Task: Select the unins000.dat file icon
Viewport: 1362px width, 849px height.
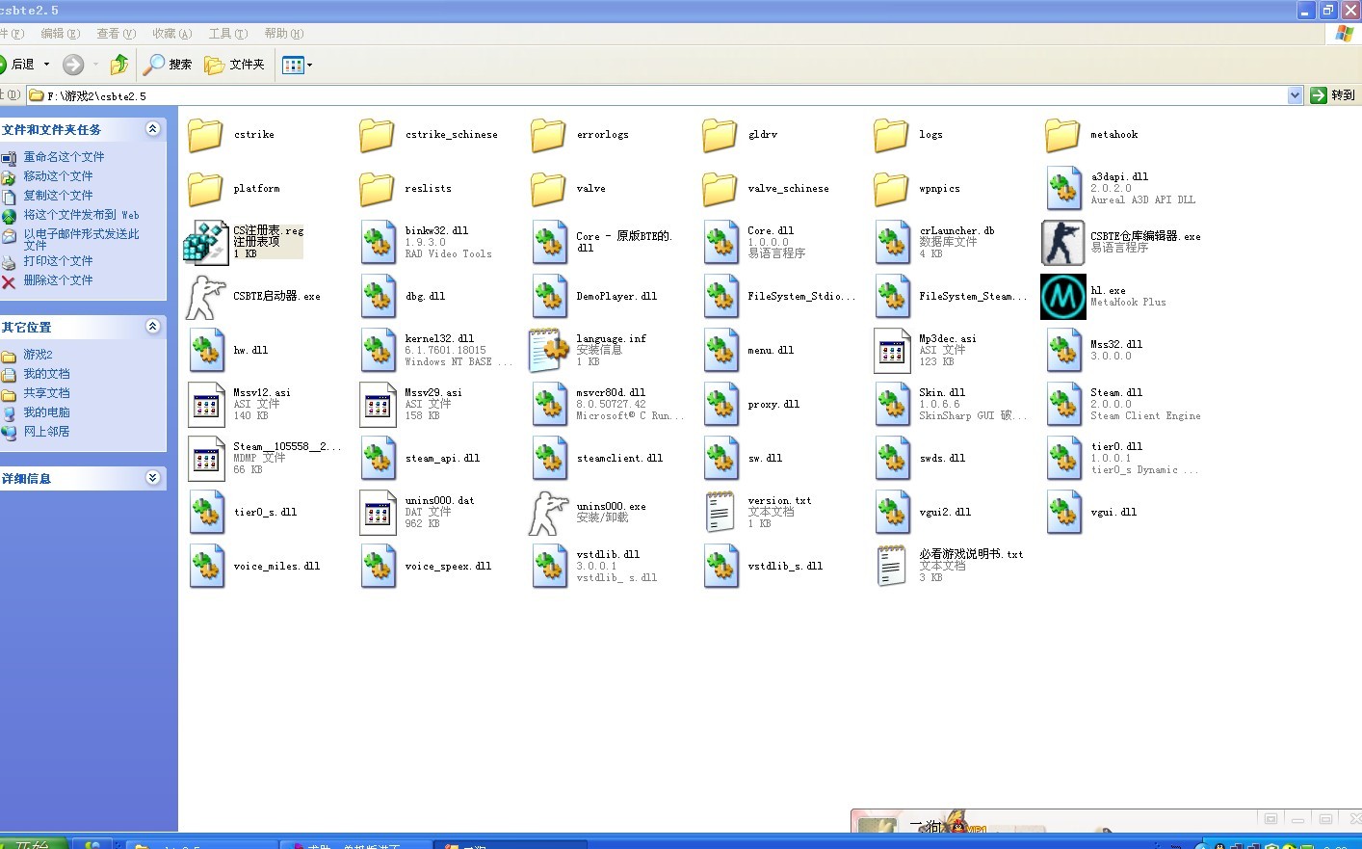Action: pyautogui.click(x=378, y=513)
